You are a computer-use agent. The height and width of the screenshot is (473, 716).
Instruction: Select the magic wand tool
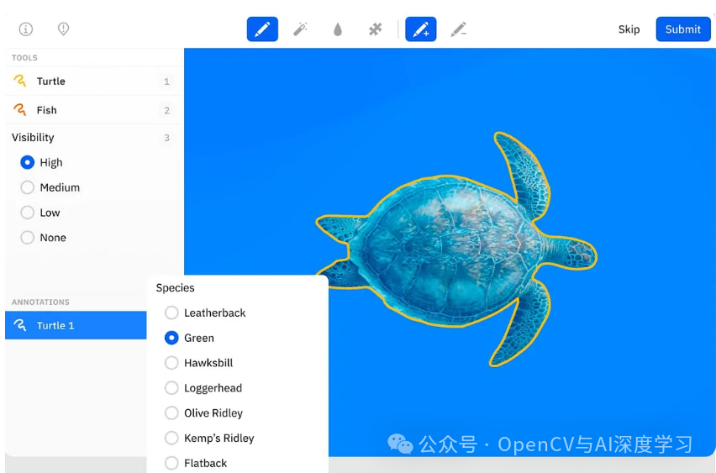point(300,29)
